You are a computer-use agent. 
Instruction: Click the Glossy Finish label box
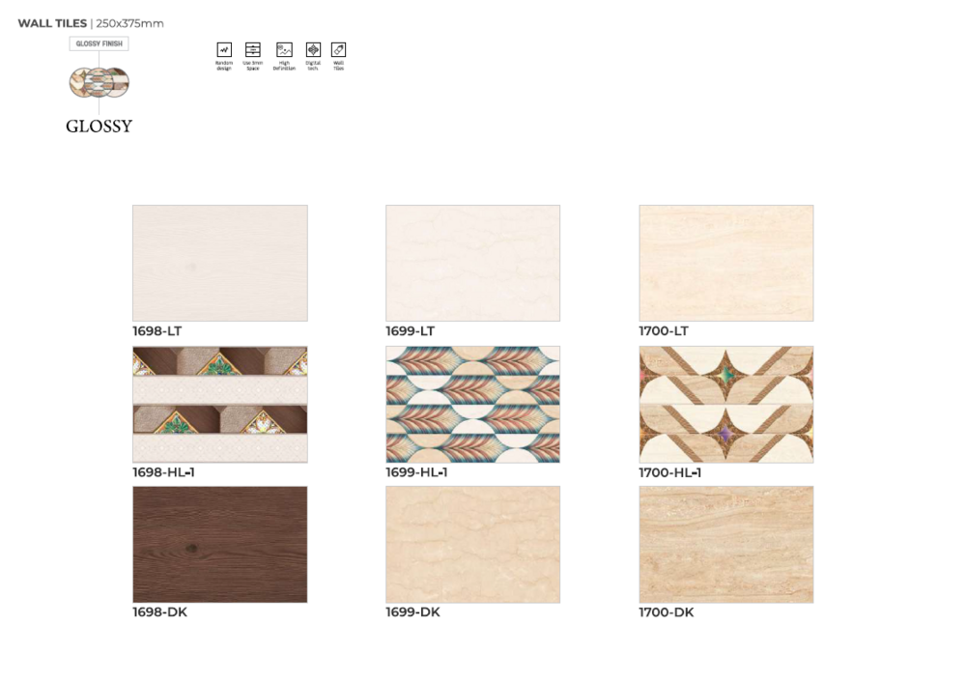coord(99,43)
